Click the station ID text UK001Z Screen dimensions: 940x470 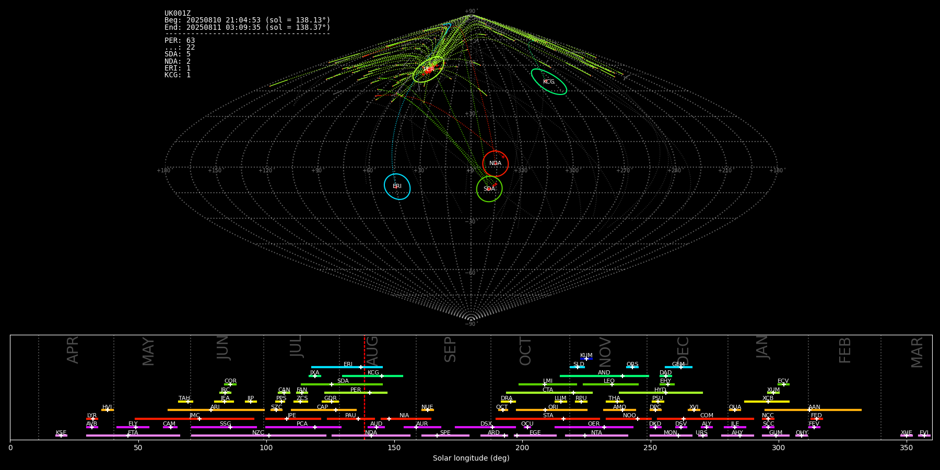[x=178, y=14]
